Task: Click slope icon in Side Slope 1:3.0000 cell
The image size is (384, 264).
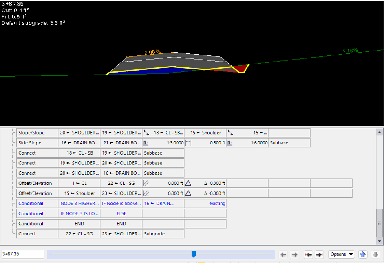Action: 146,143
